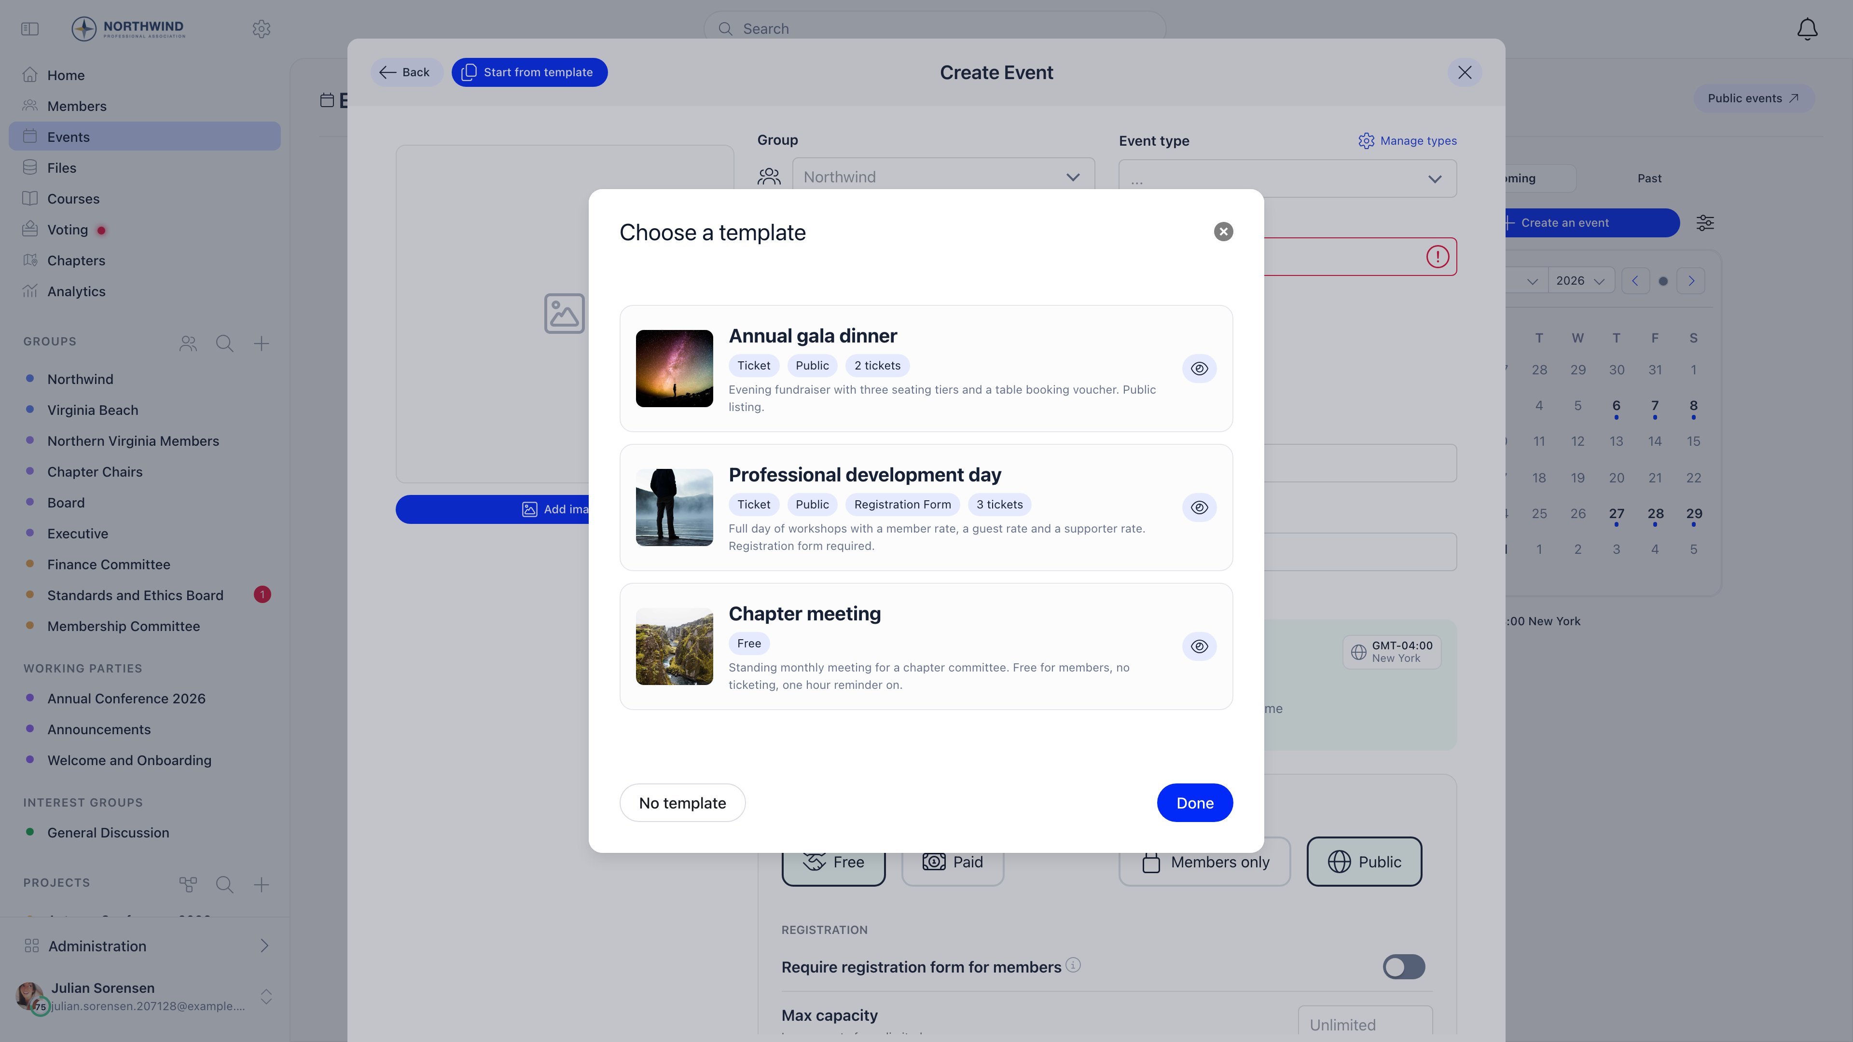Preview the Annual gala dinner template
1853x1042 pixels.
coord(1199,368)
